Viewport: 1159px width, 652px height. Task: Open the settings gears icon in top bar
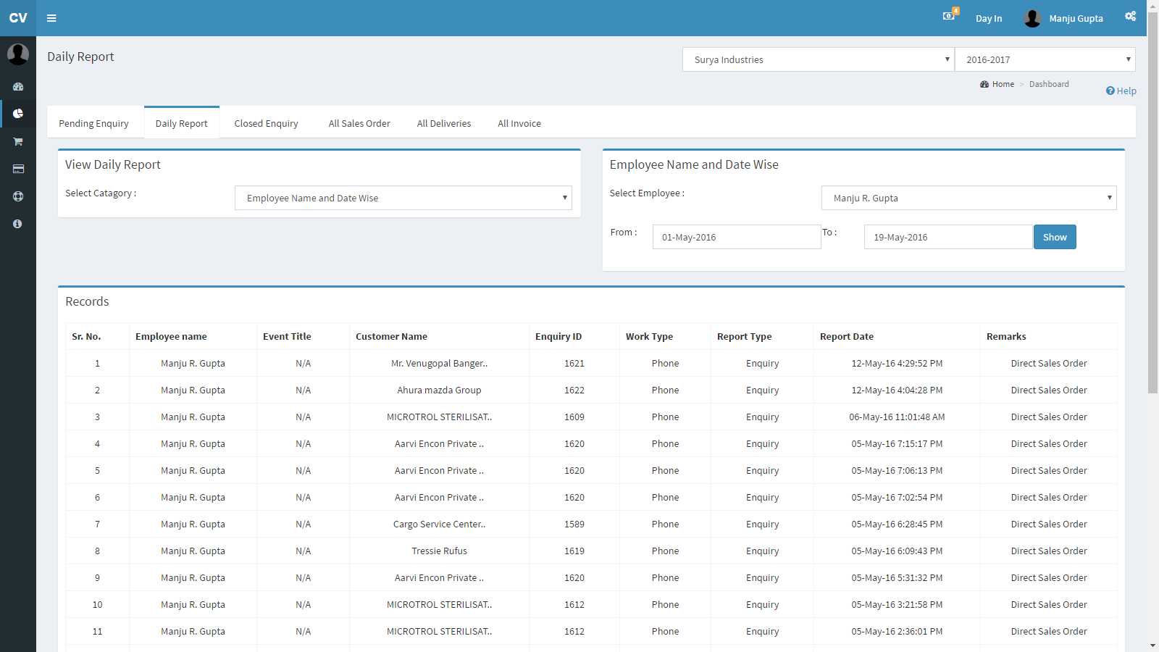pos(1130,17)
